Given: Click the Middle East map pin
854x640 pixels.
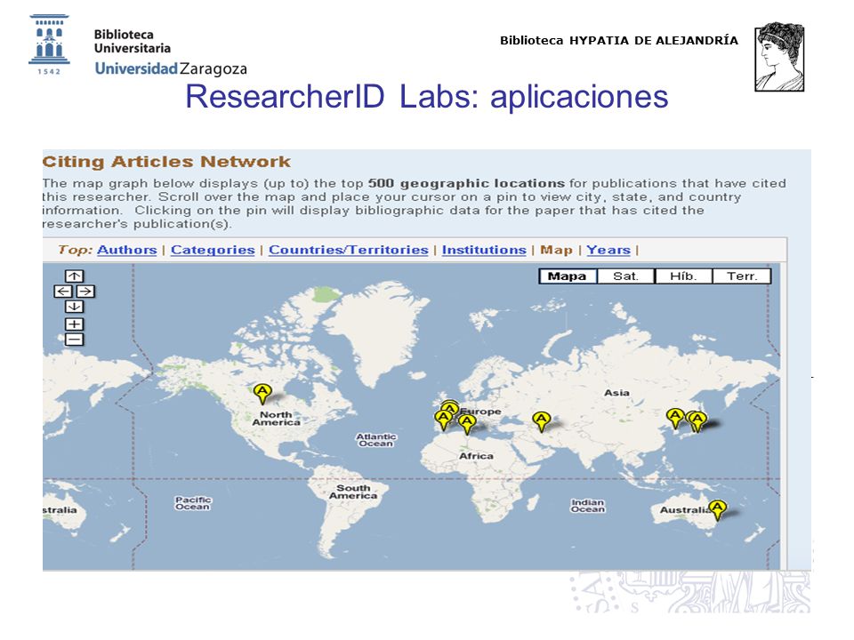Looking at the screenshot, I should pos(541,421).
